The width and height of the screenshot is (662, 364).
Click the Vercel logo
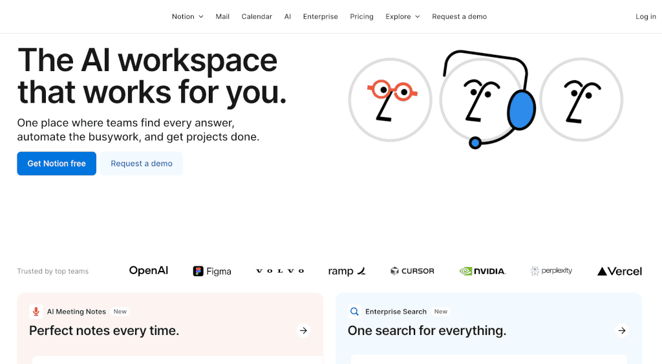pyautogui.click(x=620, y=271)
